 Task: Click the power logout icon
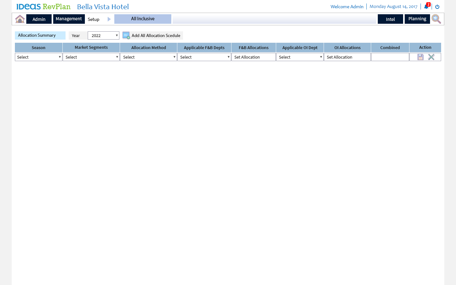coord(437,7)
